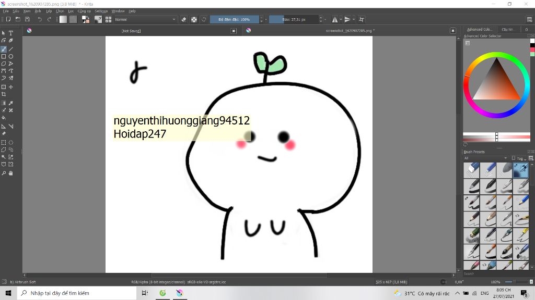535x300 pixels.
Task: Open the blending mode Normal dropdown
Action: click(145, 19)
